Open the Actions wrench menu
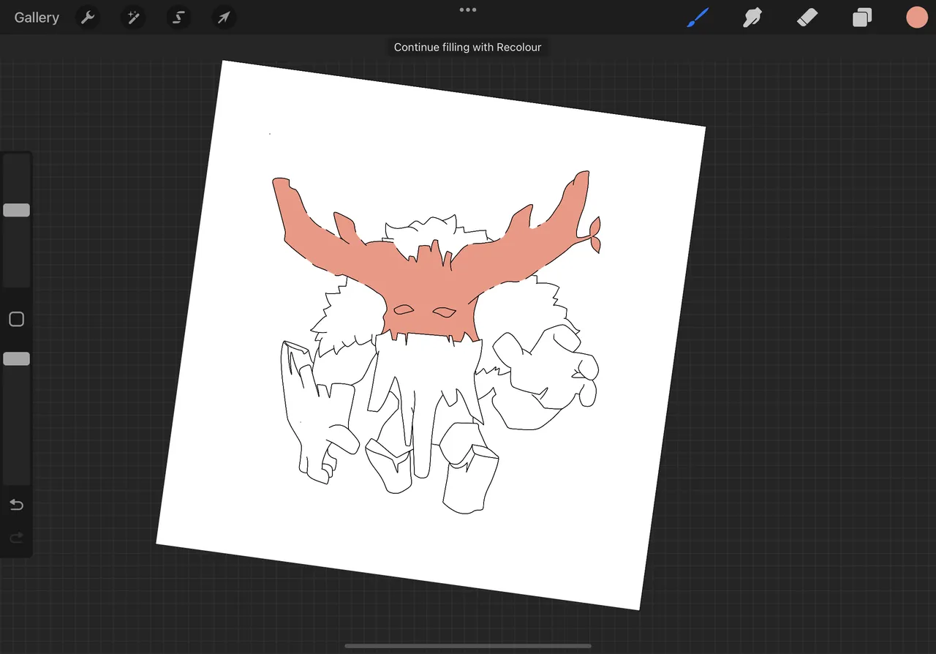The height and width of the screenshot is (654, 936). tap(88, 18)
